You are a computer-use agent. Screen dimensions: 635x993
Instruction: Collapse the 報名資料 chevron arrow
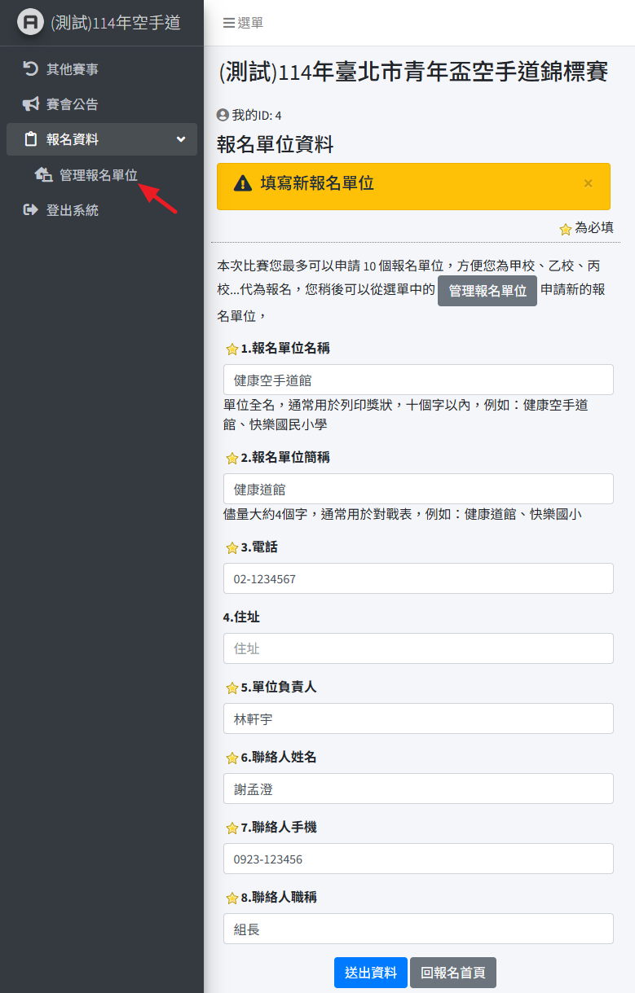coord(181,139)
